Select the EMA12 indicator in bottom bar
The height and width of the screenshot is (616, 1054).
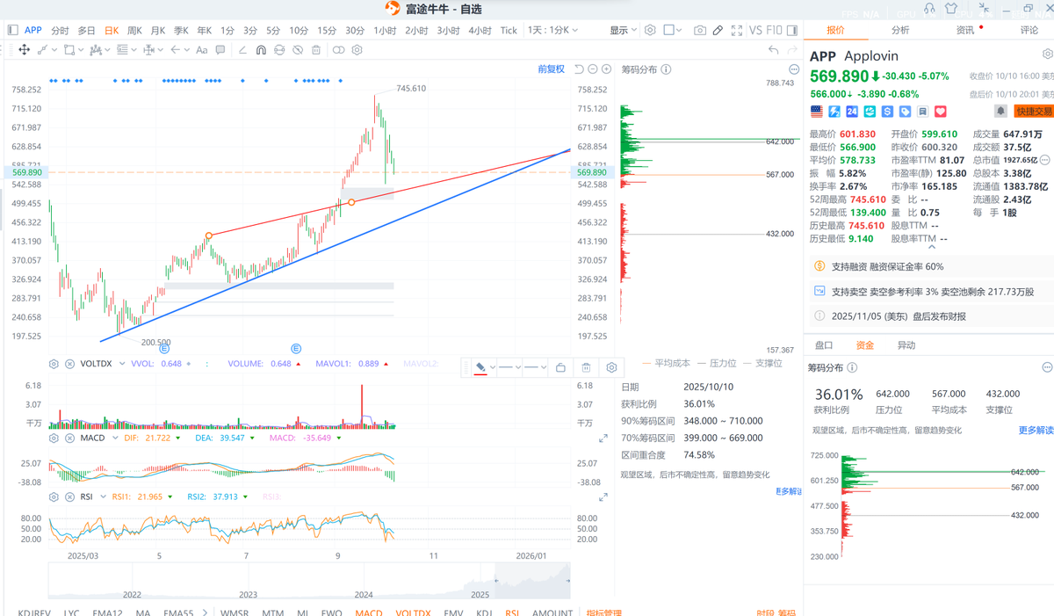pos(108,612)
